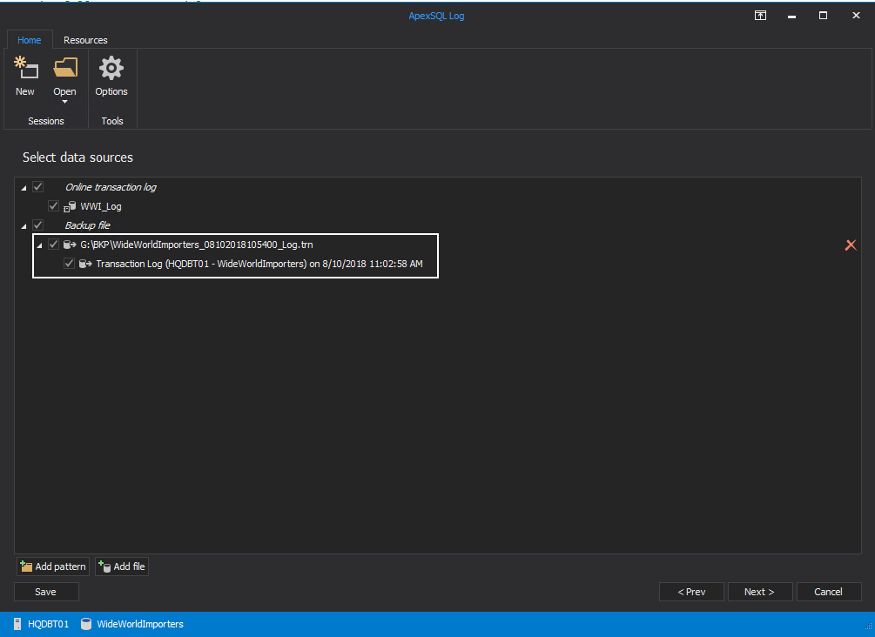Uncheck the Transaction Log HQDBT01 checkbox

coord(70,264)
